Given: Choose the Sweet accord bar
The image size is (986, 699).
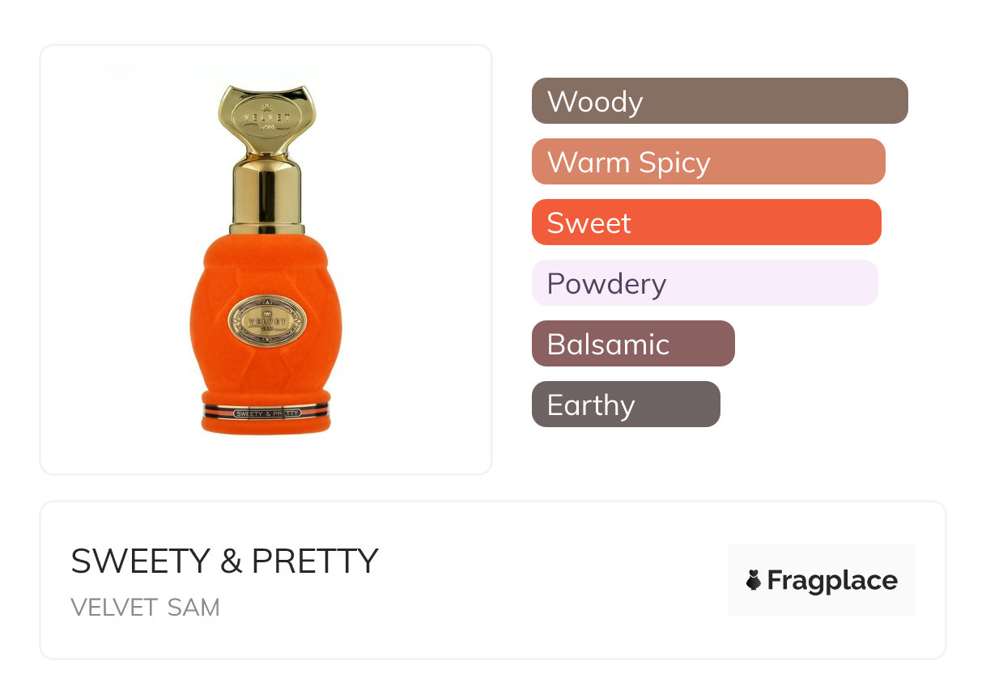Looking at the screenshot, I should click(x=706, y=222).
